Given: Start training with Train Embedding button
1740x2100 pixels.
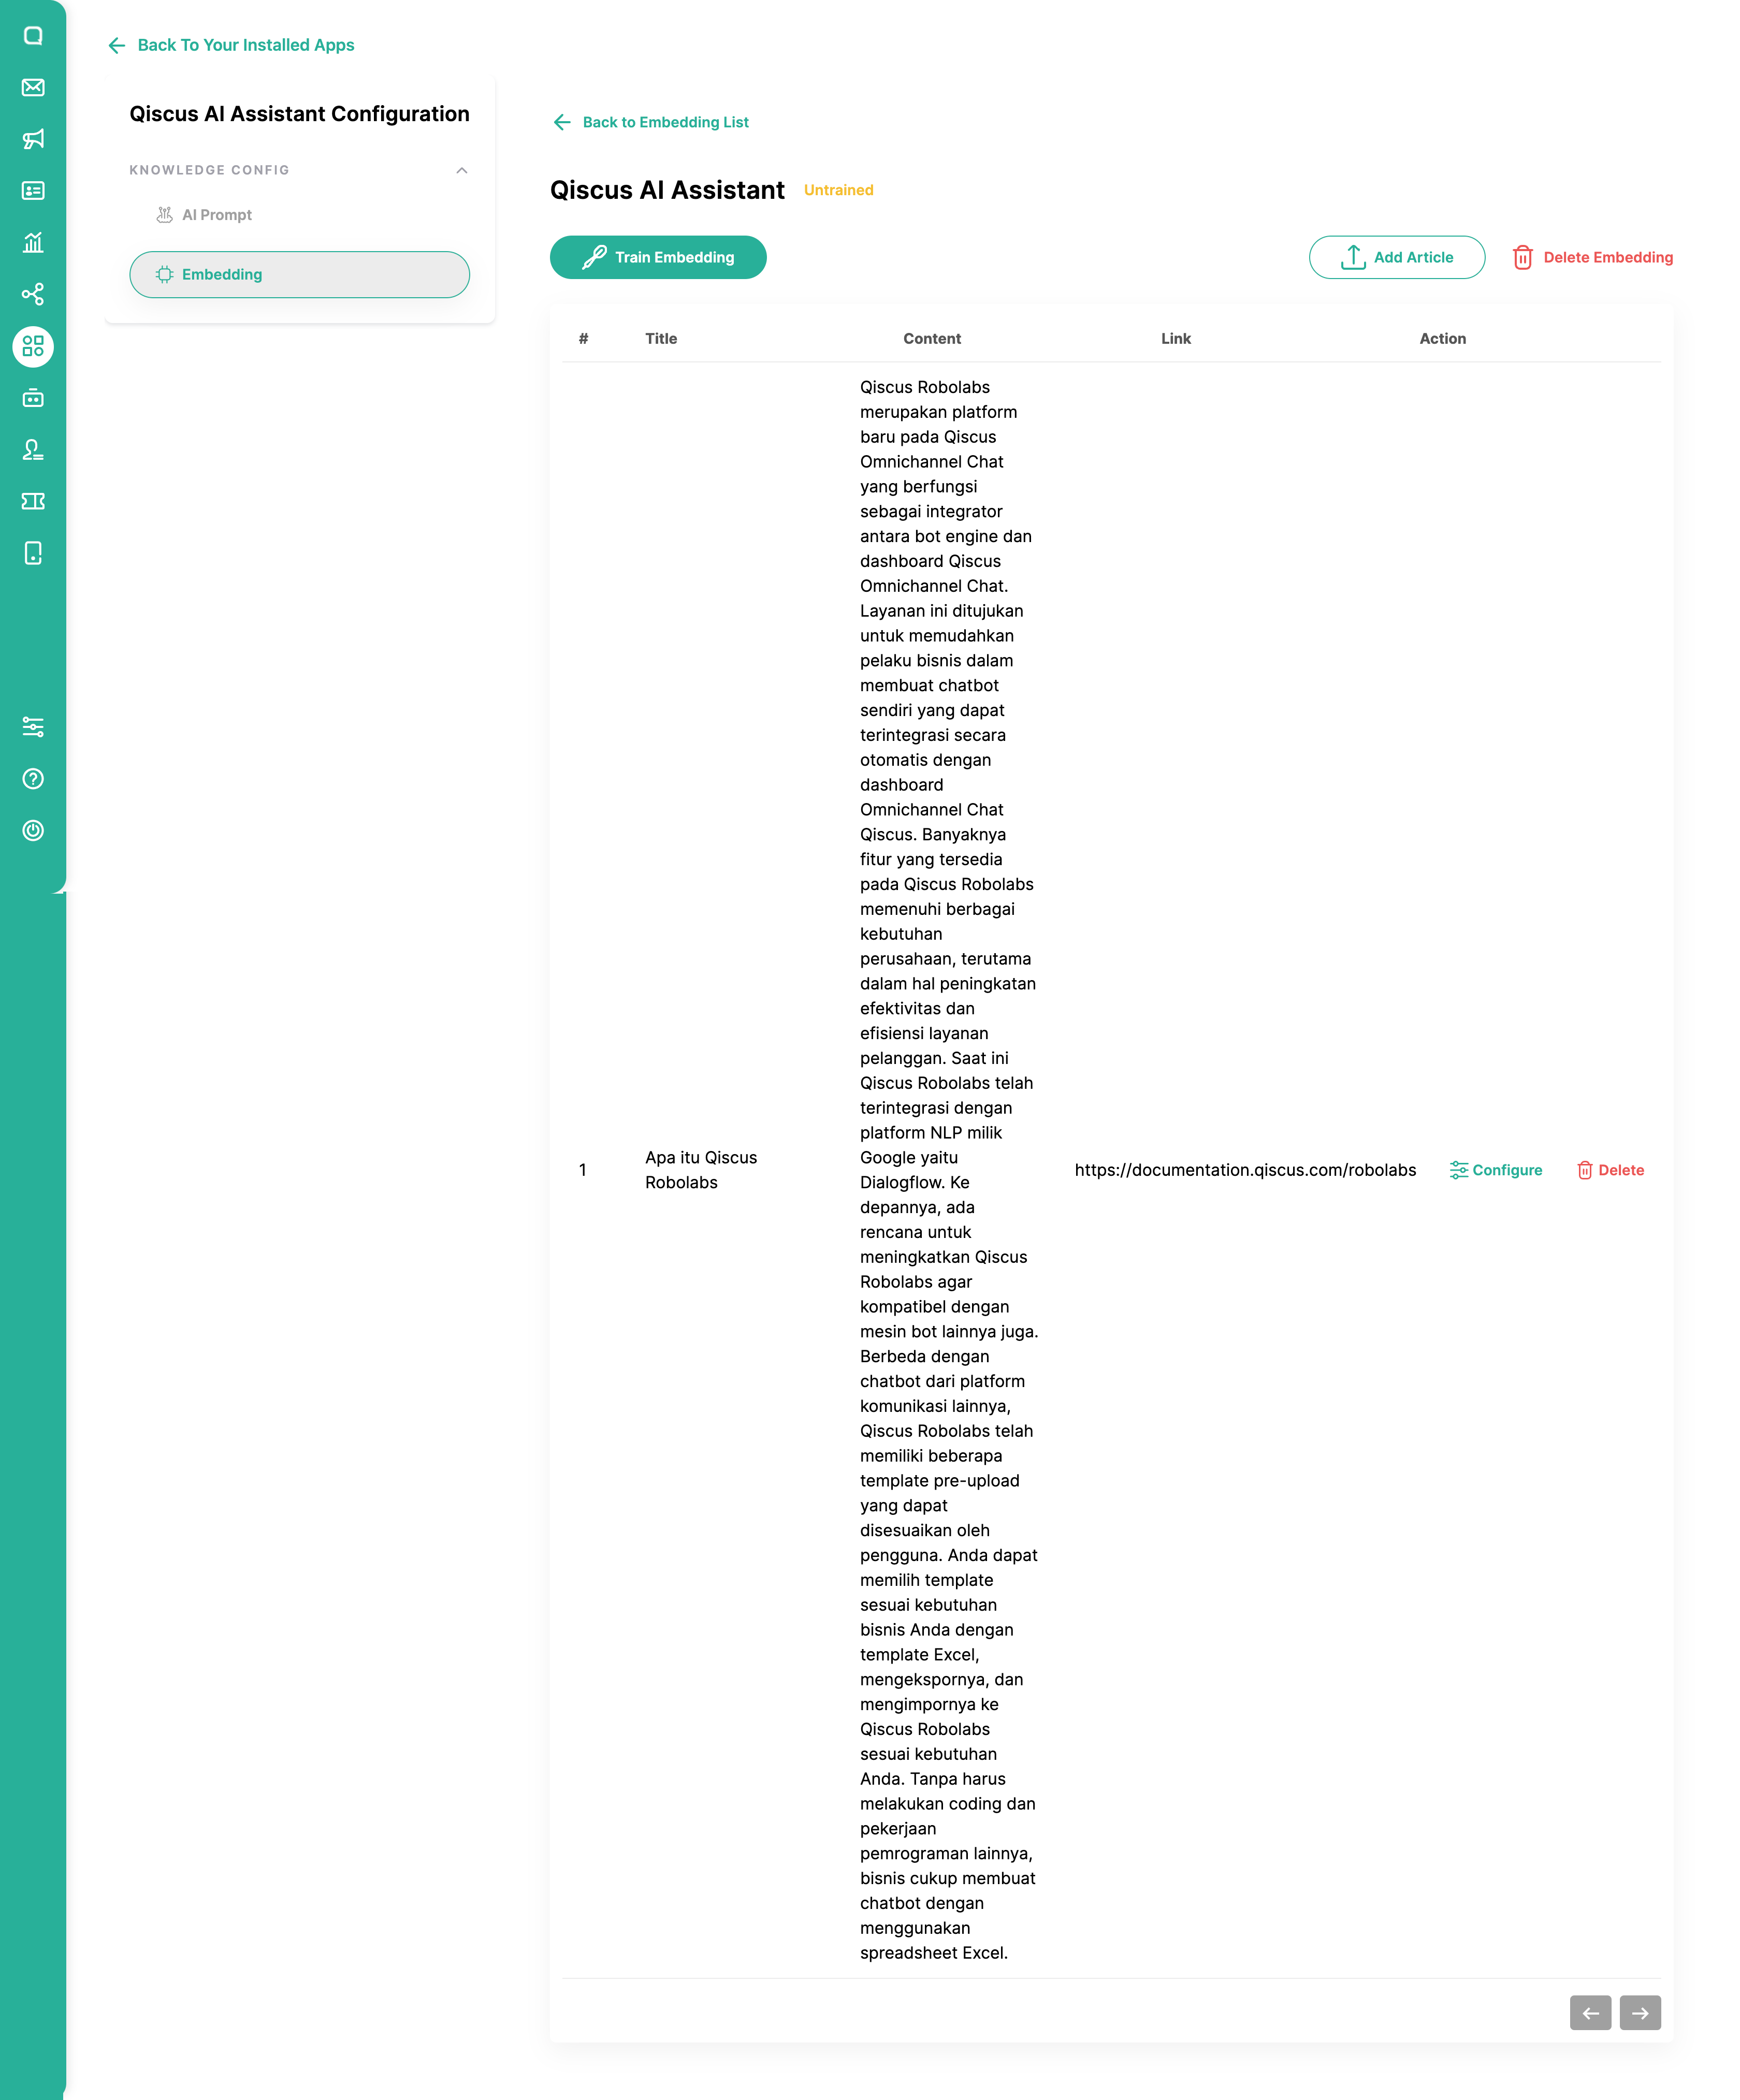Looking at the screenshot, I should pos(658,257).
